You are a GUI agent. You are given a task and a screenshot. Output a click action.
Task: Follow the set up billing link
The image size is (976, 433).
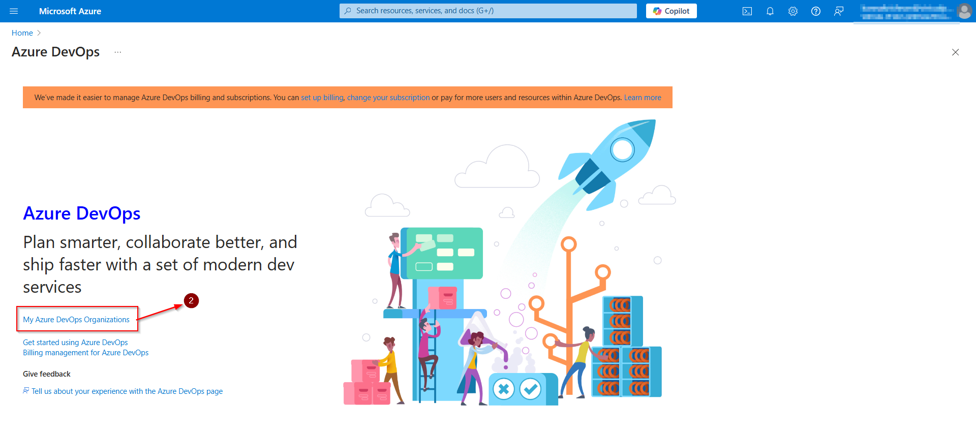point(322,98)
